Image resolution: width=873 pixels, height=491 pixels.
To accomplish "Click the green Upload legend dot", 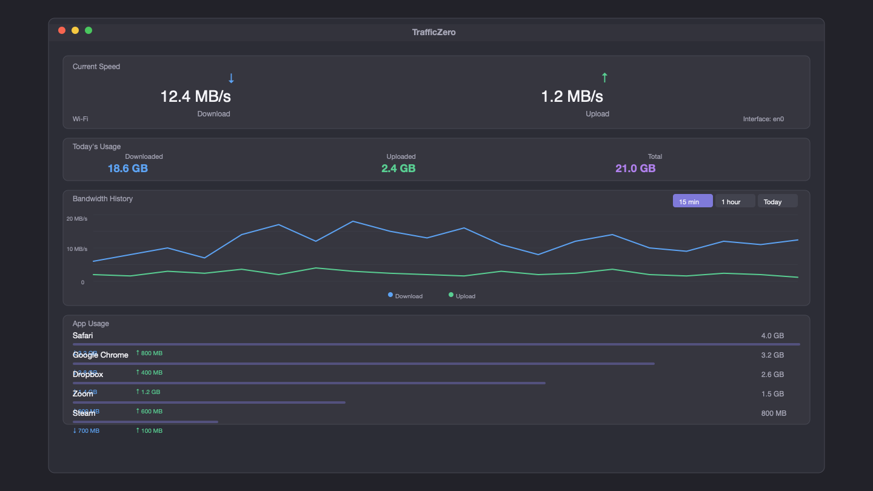I will (451, 295).
